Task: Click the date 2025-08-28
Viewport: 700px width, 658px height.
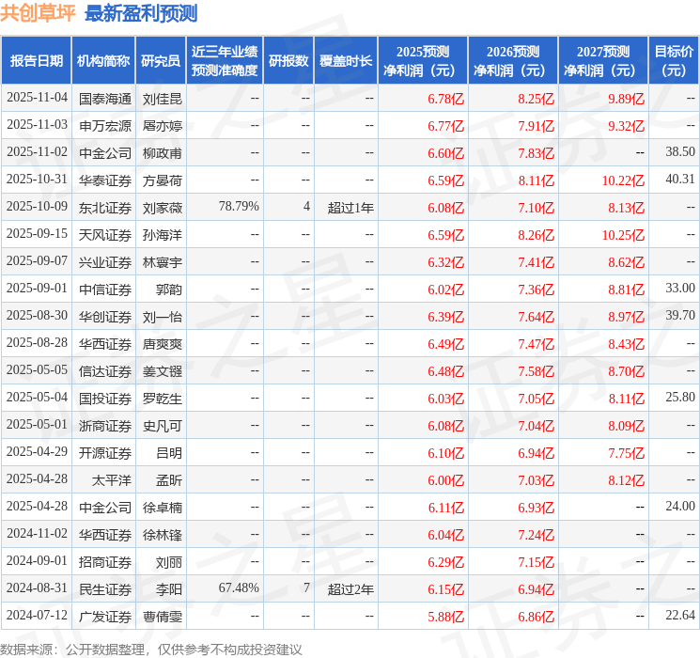Action: coord(37,342)
